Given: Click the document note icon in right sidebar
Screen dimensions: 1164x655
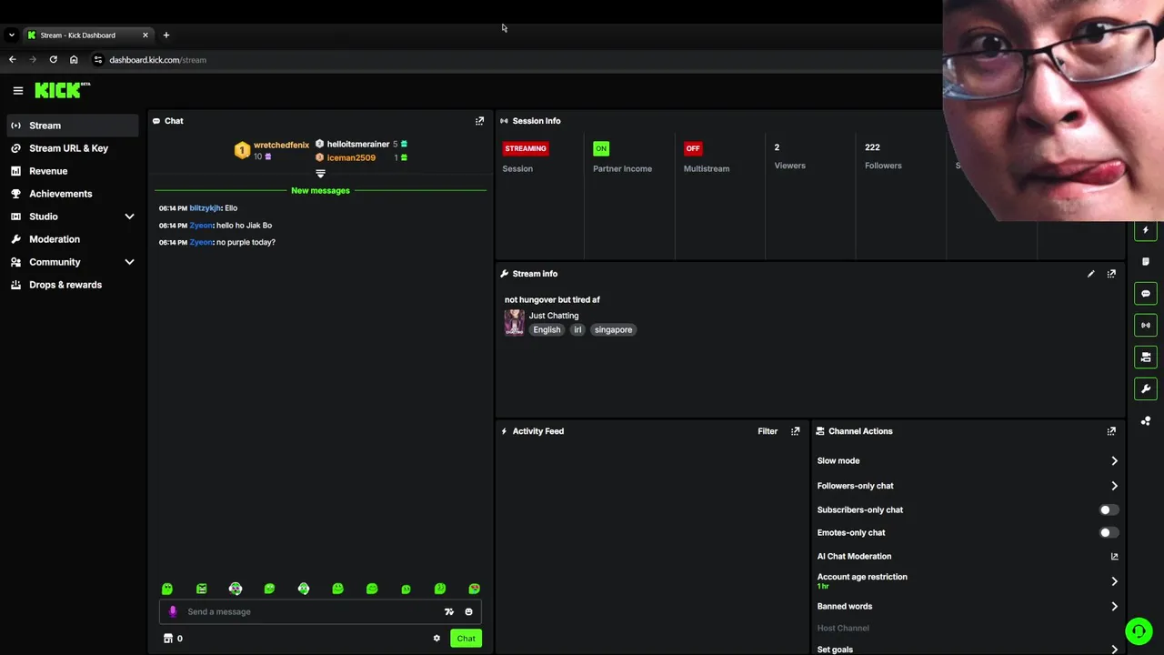Looking at the screenshot, I should point(1146,262).
